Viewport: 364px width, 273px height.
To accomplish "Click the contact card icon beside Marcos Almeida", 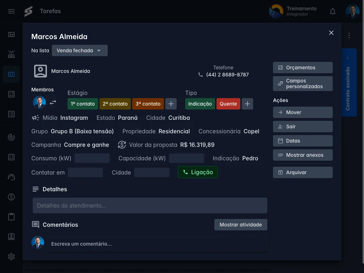I will 41,71.
